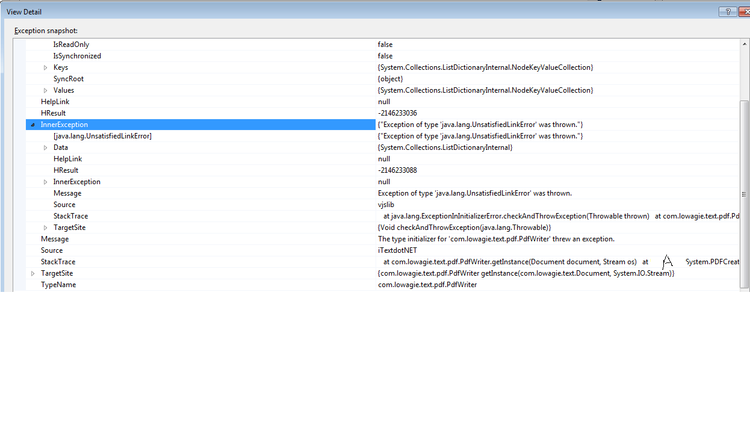Select the IsSynchronized row

77,55
